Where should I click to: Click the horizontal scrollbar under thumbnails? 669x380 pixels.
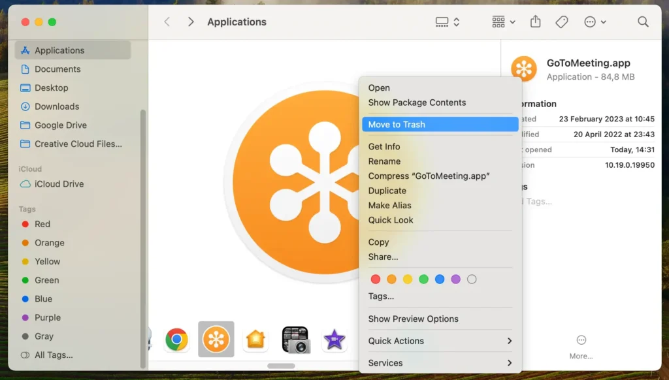[x=281, y=366]
